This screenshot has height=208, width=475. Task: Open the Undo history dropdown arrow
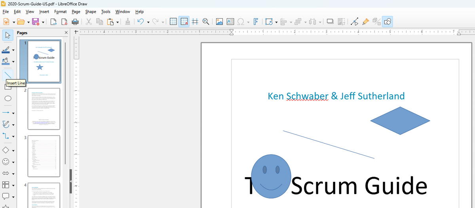coord(148,22)
